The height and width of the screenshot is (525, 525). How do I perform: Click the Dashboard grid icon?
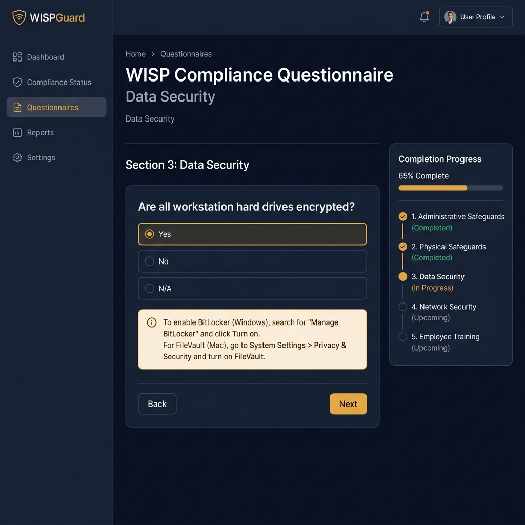point(17,57)
